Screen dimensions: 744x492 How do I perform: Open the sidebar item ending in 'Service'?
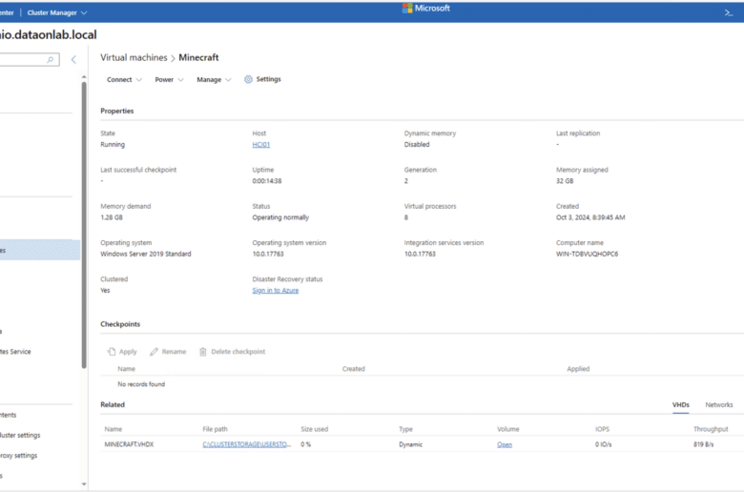15,352
